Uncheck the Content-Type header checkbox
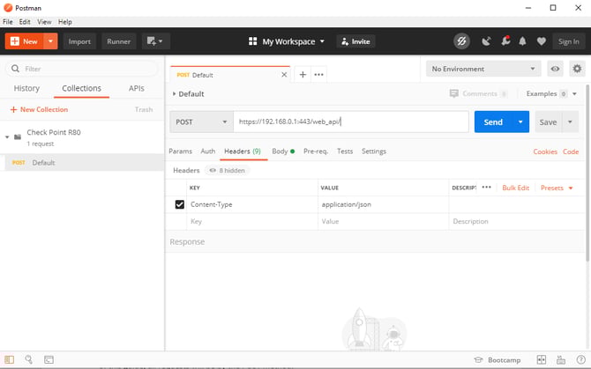 click(x=180, y=204)
